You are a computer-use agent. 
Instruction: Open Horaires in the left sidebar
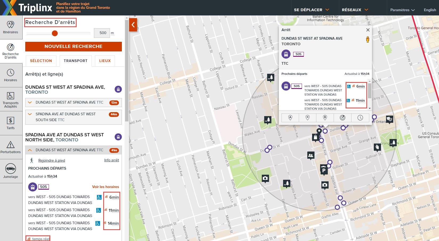(x=11, y=75)
